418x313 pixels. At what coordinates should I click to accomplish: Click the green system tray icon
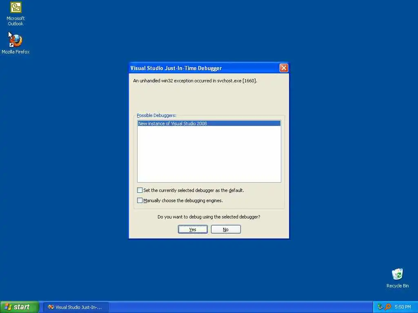click(x=380, y=307)
